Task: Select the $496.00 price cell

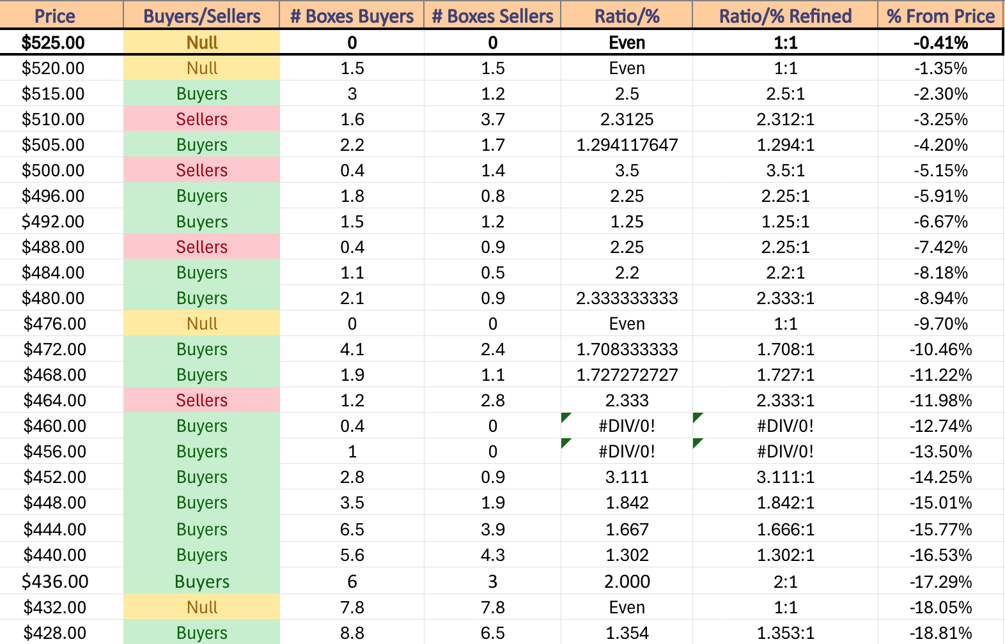Action: [61, 195]
